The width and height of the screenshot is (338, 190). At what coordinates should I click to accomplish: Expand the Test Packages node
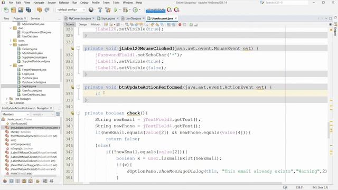pyautogui.click(x=6, y=99)
